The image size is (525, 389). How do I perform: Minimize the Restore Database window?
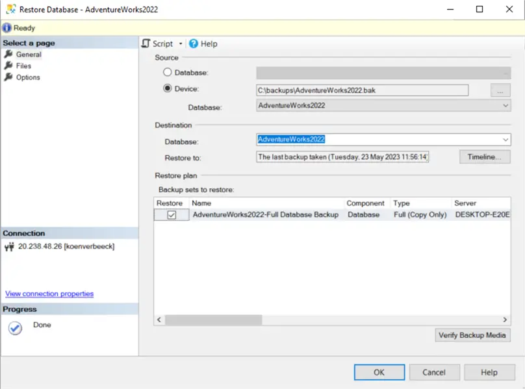click(x=450, y=9)
